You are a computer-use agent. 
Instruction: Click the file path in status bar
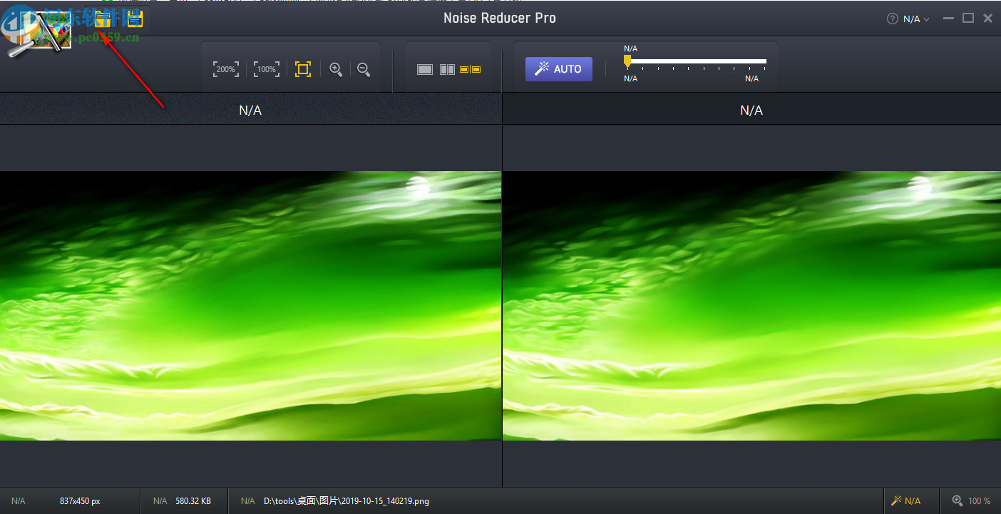(346, 501)
